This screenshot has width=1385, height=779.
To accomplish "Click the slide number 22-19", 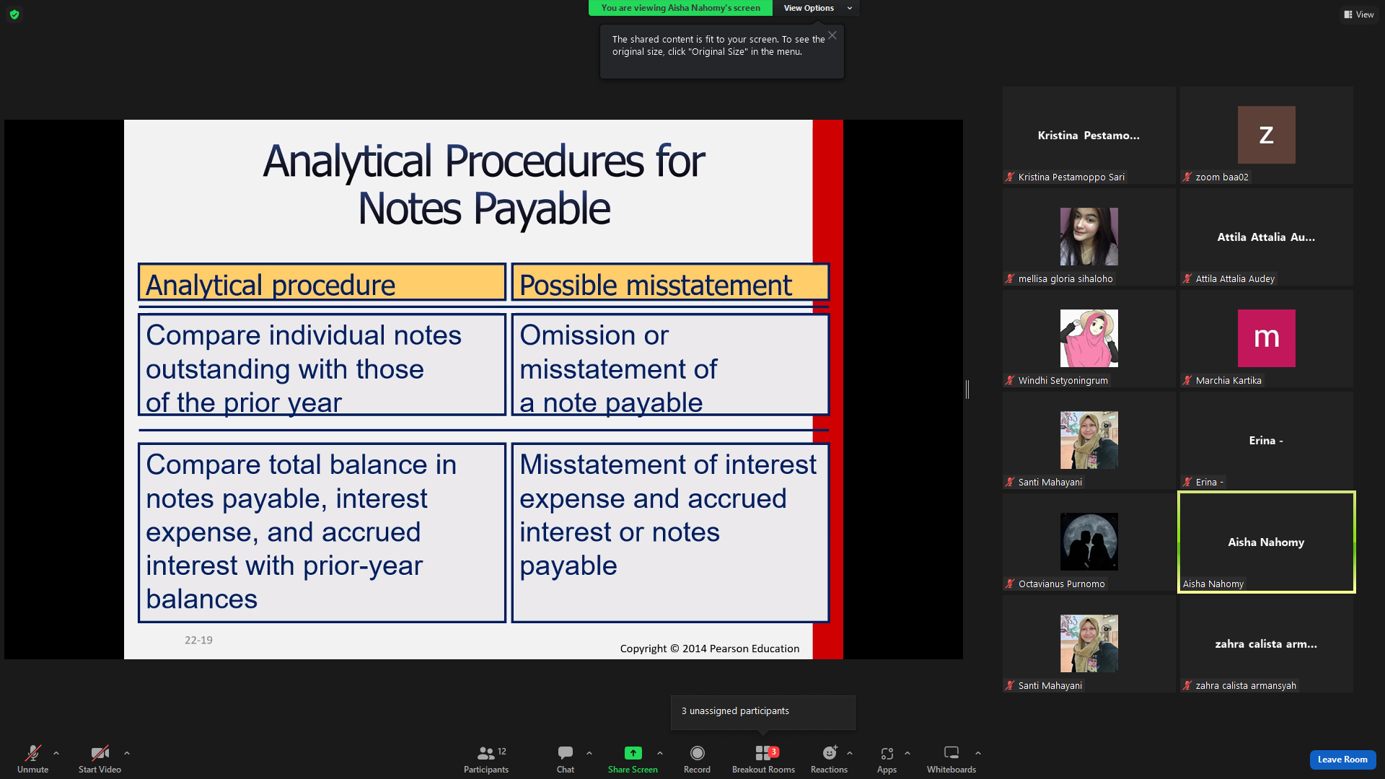I will (x=198, y=640).
